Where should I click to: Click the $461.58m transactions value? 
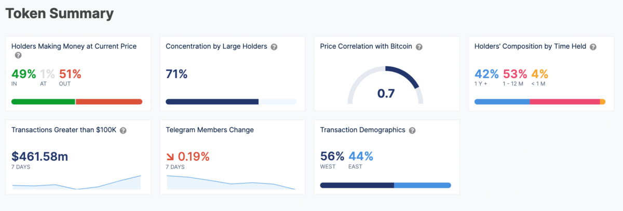coord(40,156)
